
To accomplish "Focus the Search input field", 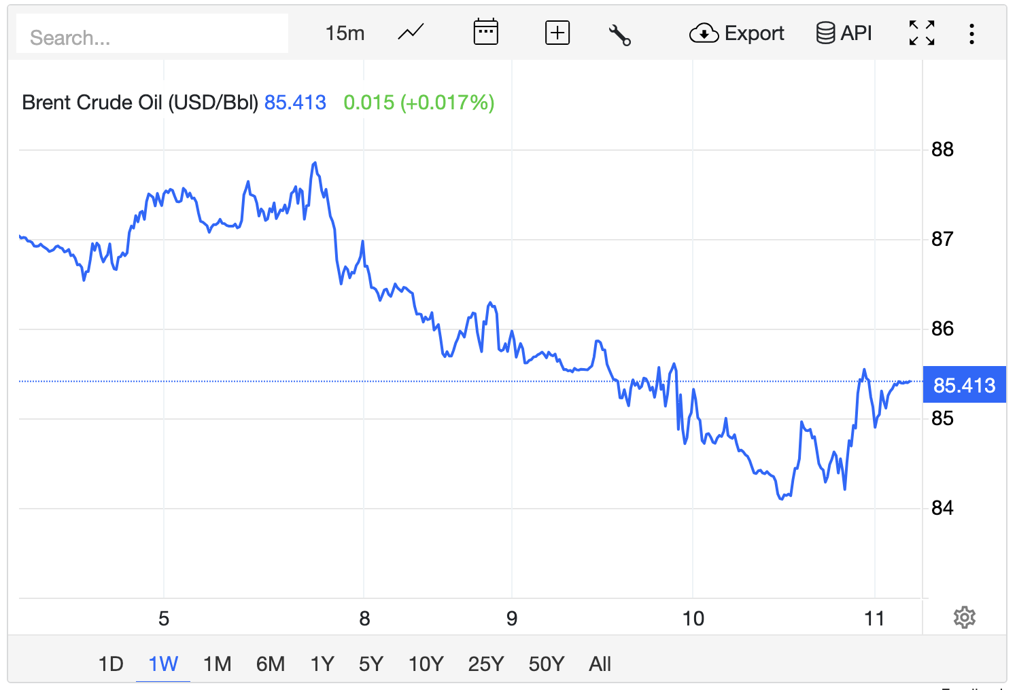I will tap(152, 33).
